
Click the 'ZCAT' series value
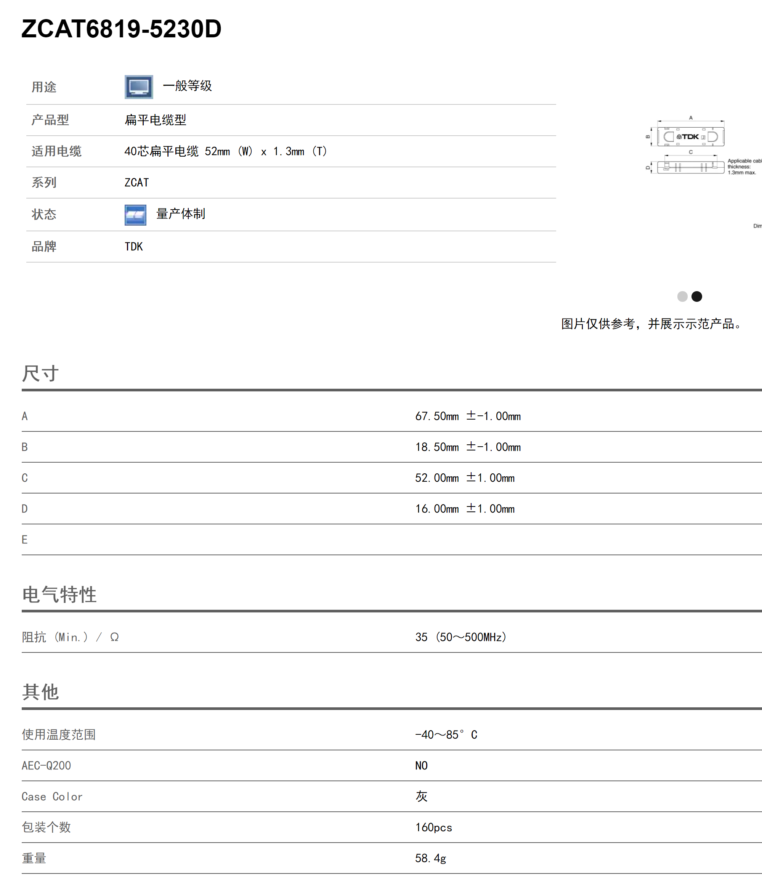136,183
